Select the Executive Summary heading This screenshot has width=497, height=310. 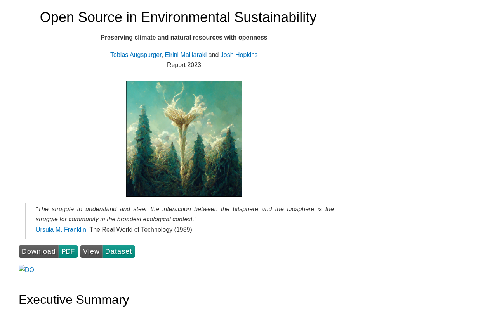pyautogui.click(x=74, y=300)
